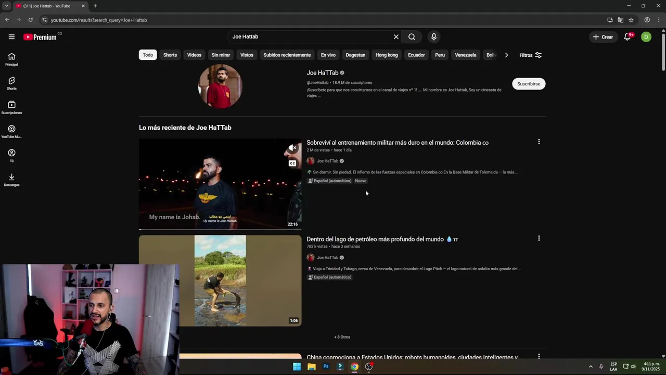The width and height of the screenshot is (666, 375).
Task: Open the Joe HaTTab channel avatar
Action: [x=220, y=86]
